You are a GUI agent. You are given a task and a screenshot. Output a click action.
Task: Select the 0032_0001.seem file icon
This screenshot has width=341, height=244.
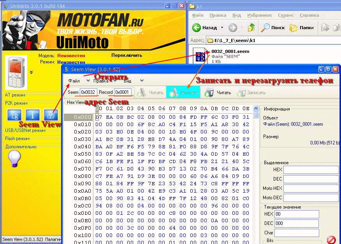coord(200,56)
